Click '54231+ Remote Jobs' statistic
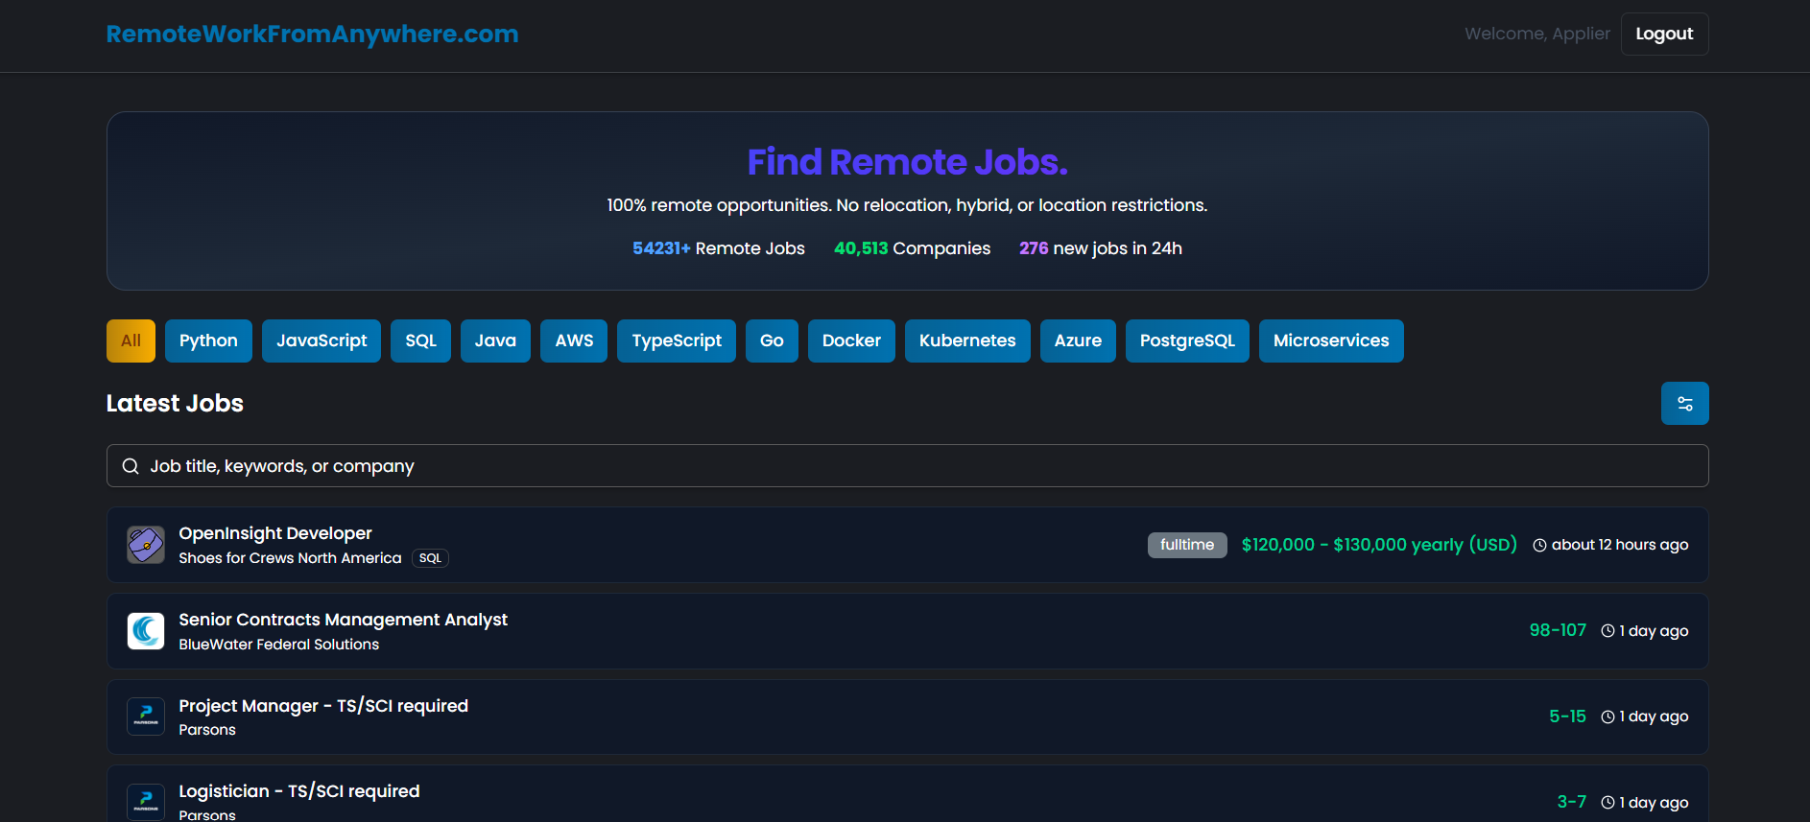 (x=719, y=248)
